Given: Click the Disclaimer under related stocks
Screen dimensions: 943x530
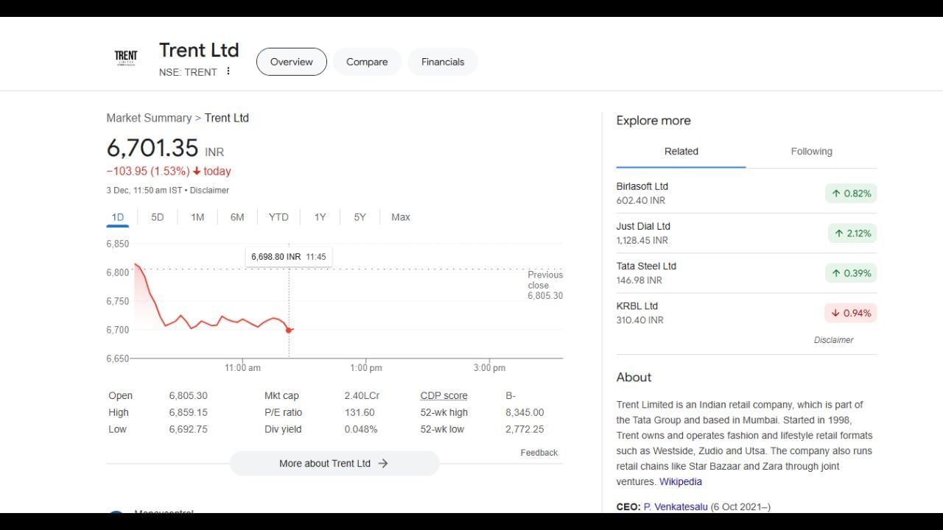Looking at the screenshot, I should click(x=833, y=340).
